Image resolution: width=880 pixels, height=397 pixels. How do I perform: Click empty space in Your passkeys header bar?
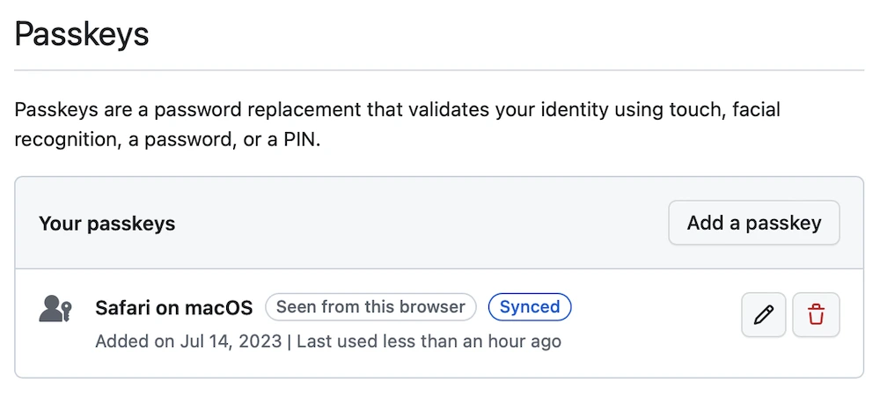(x=422, y=224)
